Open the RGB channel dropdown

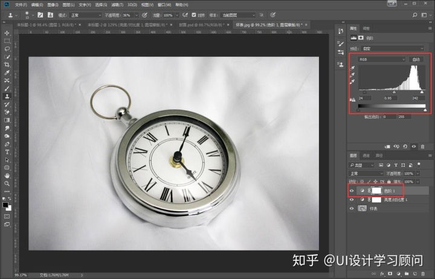(x=381, y=59)
